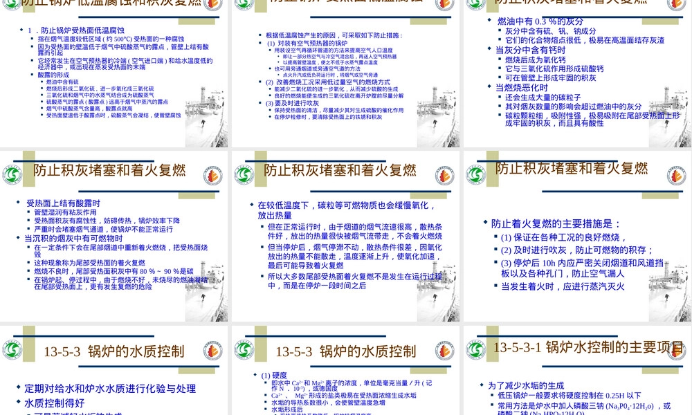Click the line 低压锅炉一般要求将硬度控制在 0.25H 以下

point(570,396)
